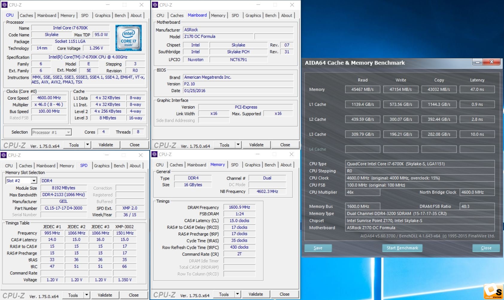Image resolution: width=504 pixels, height=300 pixels.
Task: Click the BIOS Version field P2.10
Action: point(238,84)
